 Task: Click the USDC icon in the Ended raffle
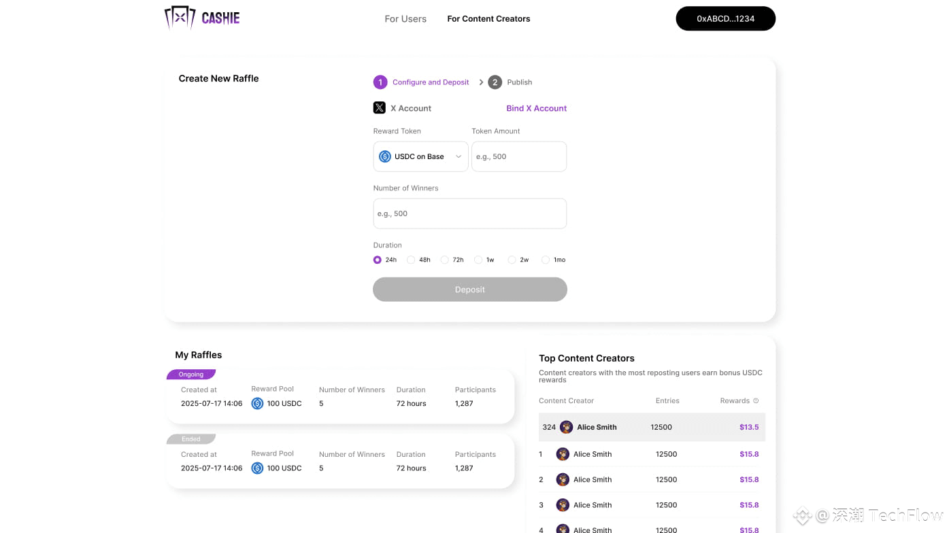click(257, 468)
